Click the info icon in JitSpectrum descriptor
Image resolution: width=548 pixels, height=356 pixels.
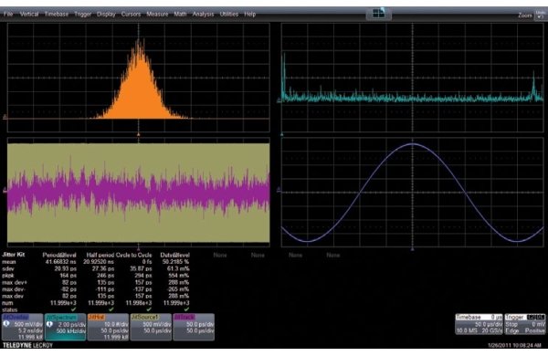(x=49, y=324)
